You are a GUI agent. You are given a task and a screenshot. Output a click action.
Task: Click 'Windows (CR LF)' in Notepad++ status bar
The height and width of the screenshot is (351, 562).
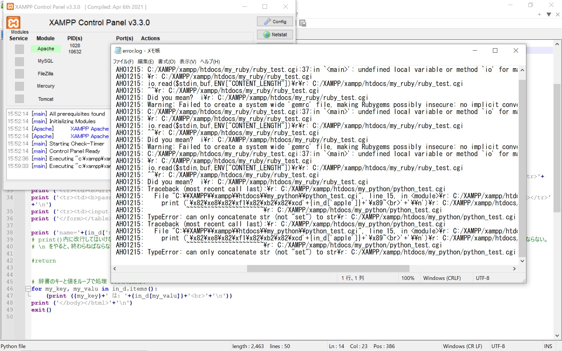[x=463, y=346]
